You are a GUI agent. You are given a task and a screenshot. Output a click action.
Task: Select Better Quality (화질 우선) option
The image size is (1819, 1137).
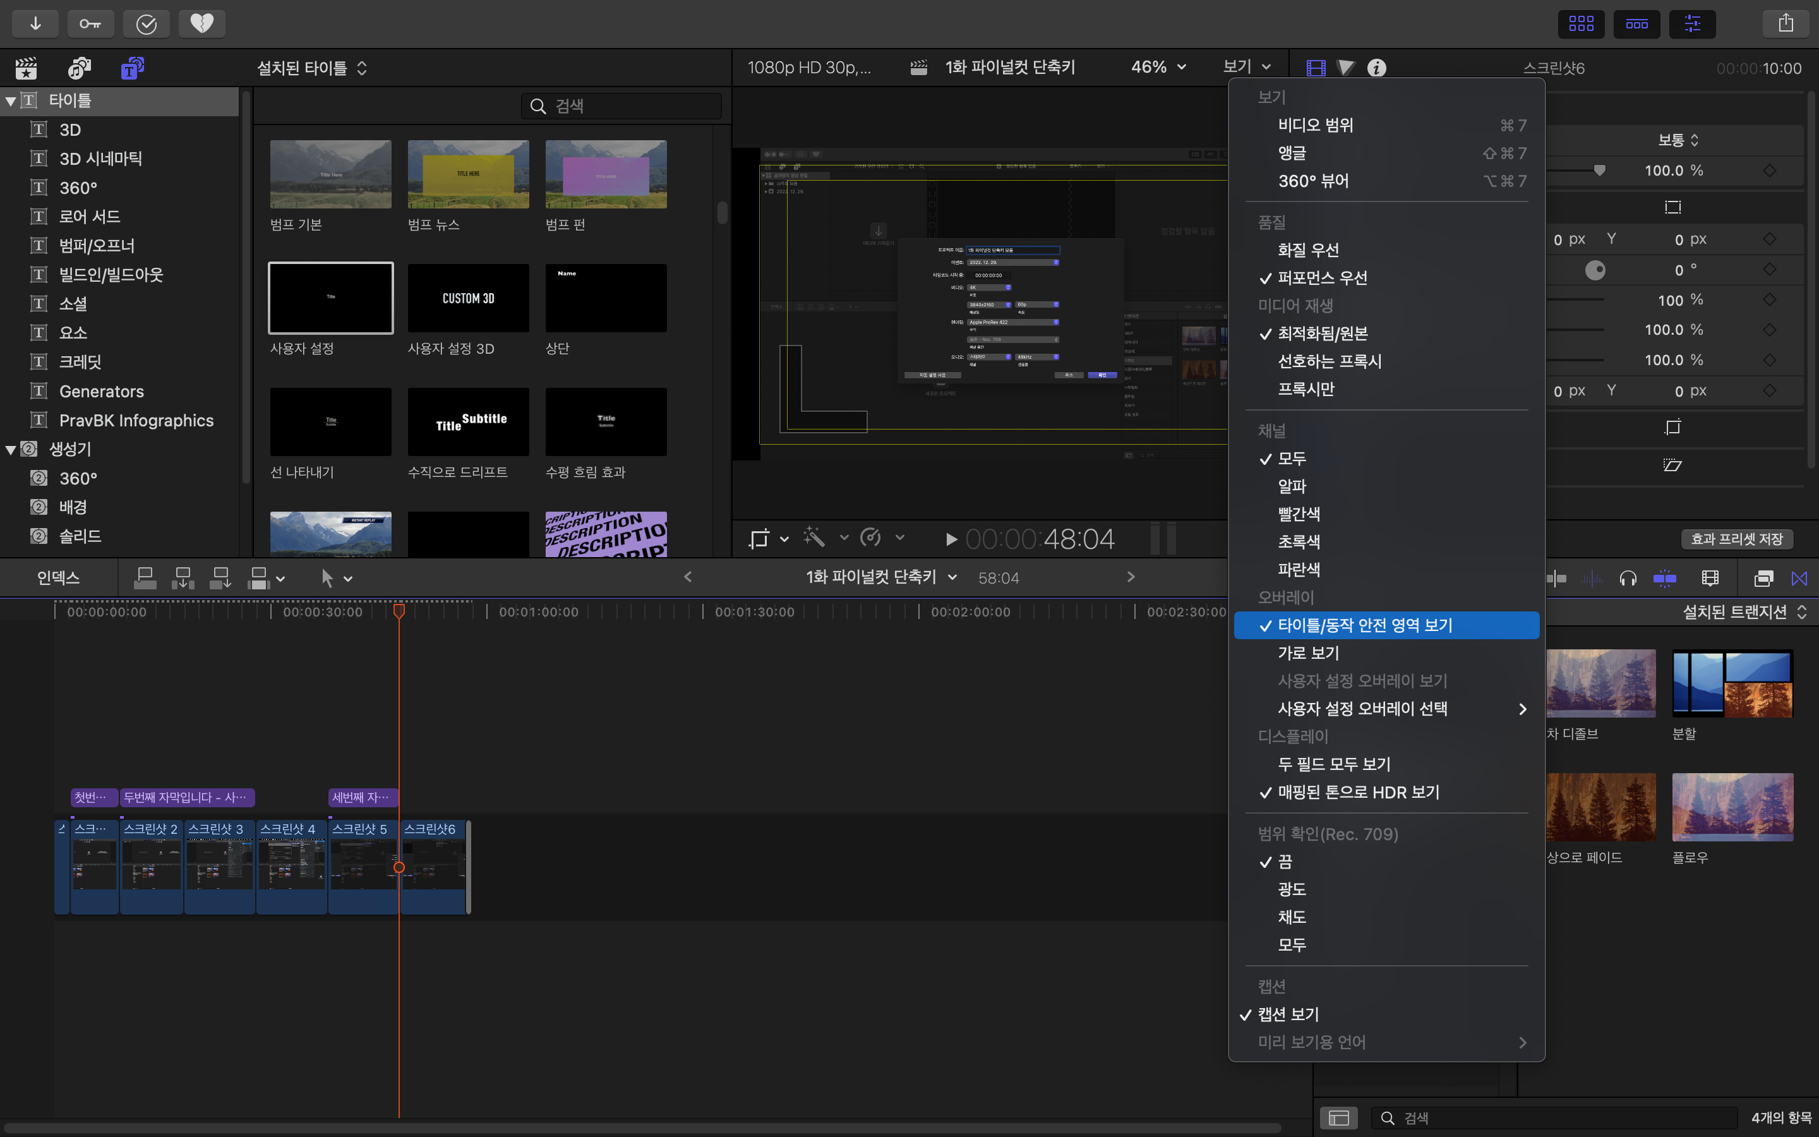tap(1308, 250)
